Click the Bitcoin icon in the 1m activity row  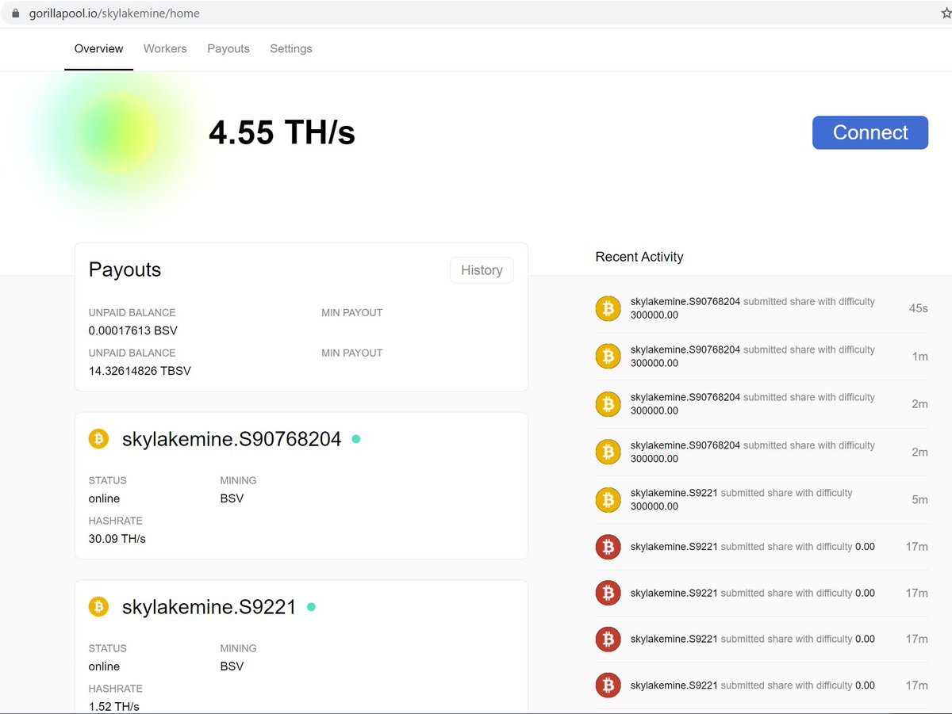pos(608,357)
